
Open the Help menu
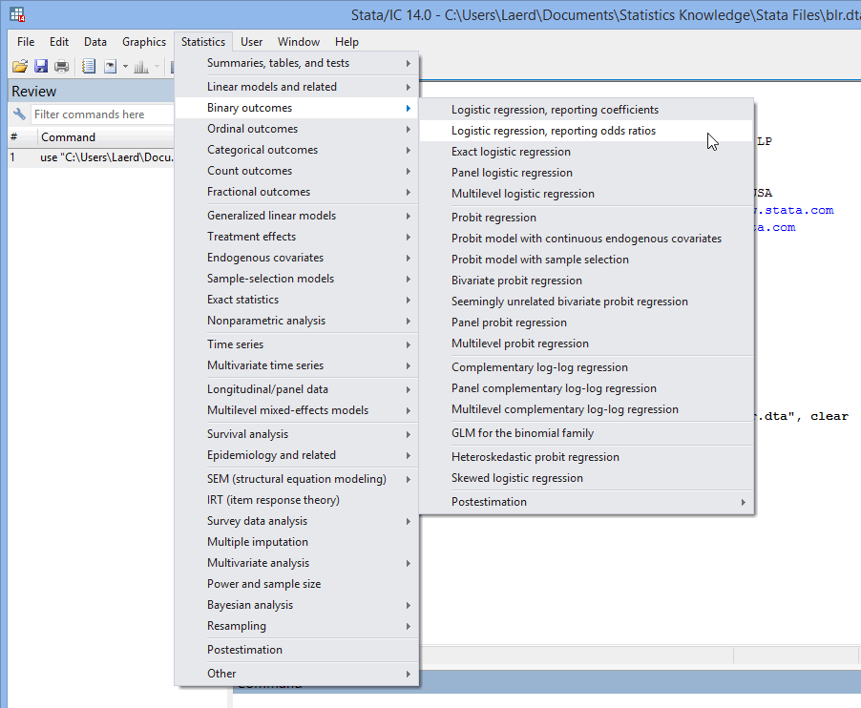click(346, 41)
